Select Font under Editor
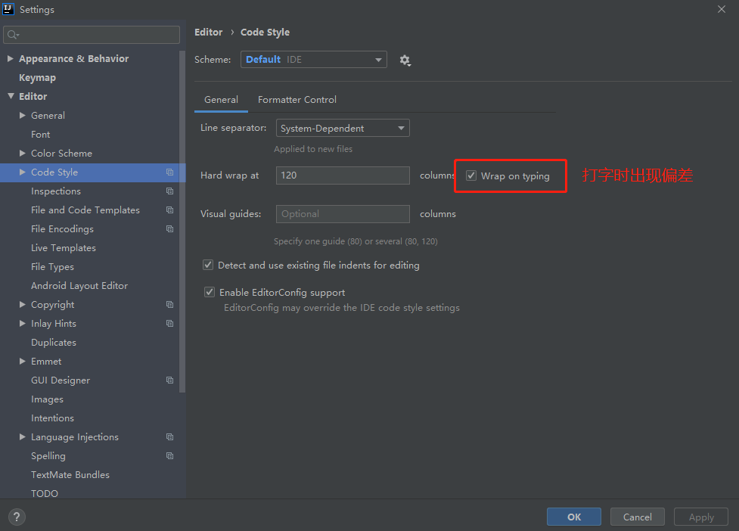Image resolution: width=739 pixels, height=531 pixels. click(41, 135)
